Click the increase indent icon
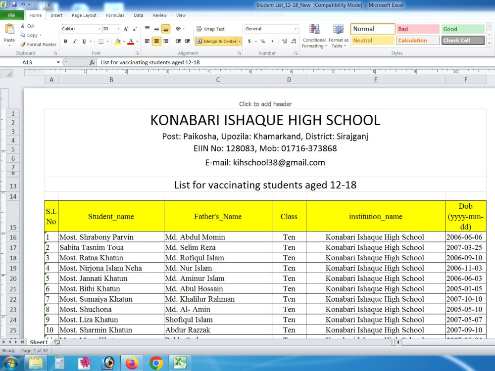Image resolution: width=495 pixels, height=371 pixels. (188, 41)
